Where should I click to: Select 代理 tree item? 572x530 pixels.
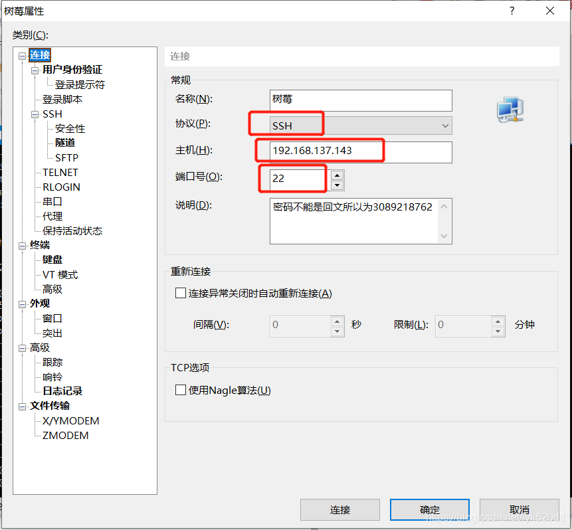[52, 216]
